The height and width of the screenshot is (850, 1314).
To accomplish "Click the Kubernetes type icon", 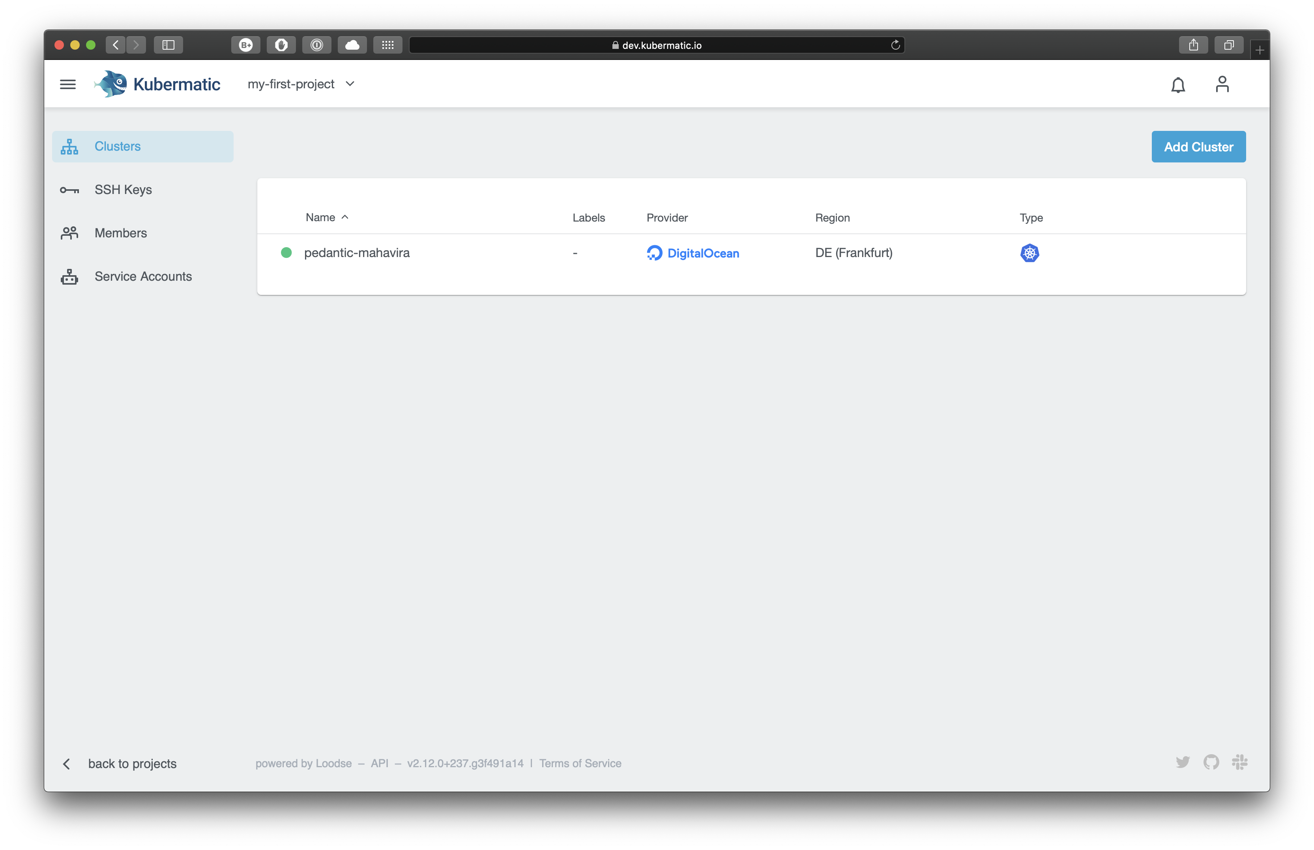I will pos(1029,253).
